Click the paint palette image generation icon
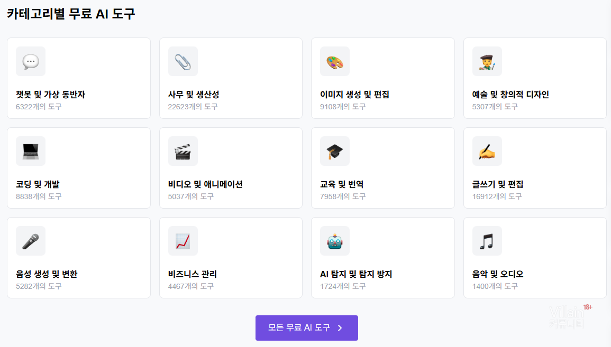 pyautogui.click(x=334, y=61)
